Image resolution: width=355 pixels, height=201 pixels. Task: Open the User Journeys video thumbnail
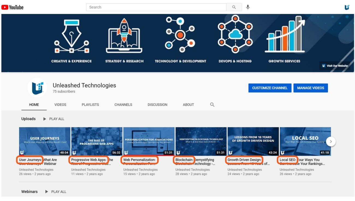tap(45, 141)
